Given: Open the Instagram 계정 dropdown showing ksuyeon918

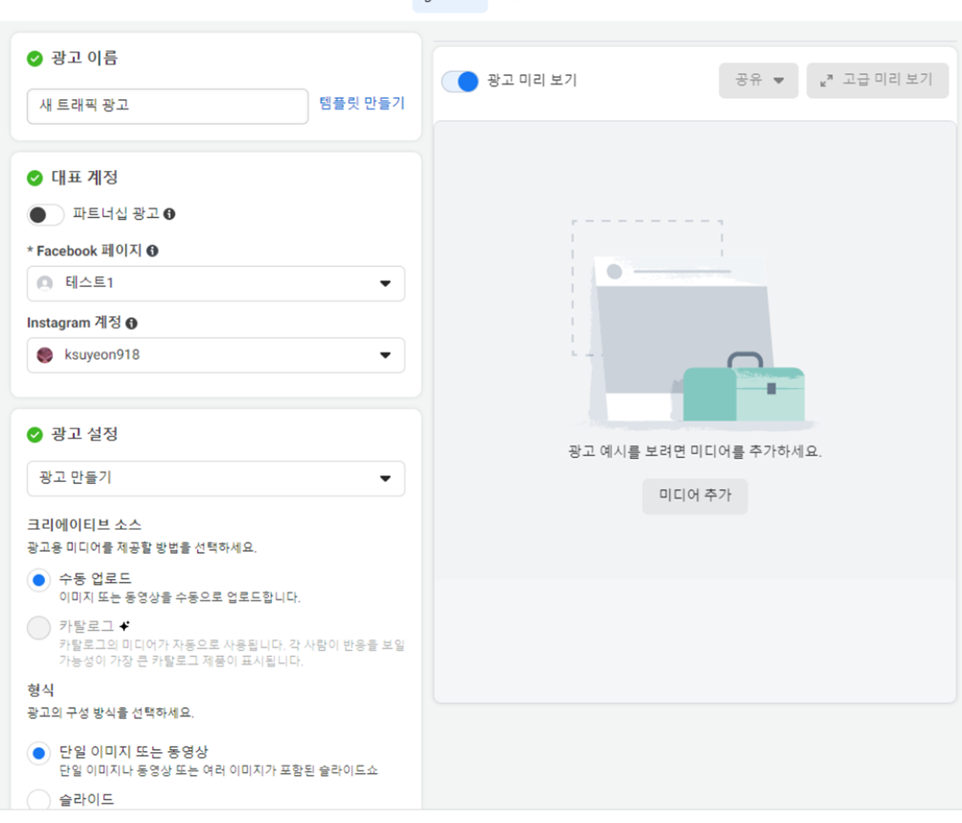Looking at the screenshot, I should pos(216,355).
